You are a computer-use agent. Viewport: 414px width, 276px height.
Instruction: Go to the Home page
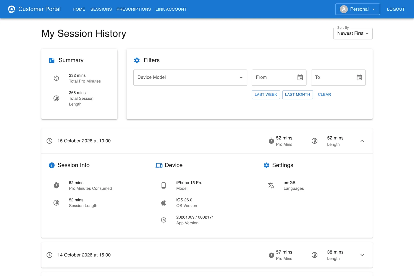click(79, 9)
